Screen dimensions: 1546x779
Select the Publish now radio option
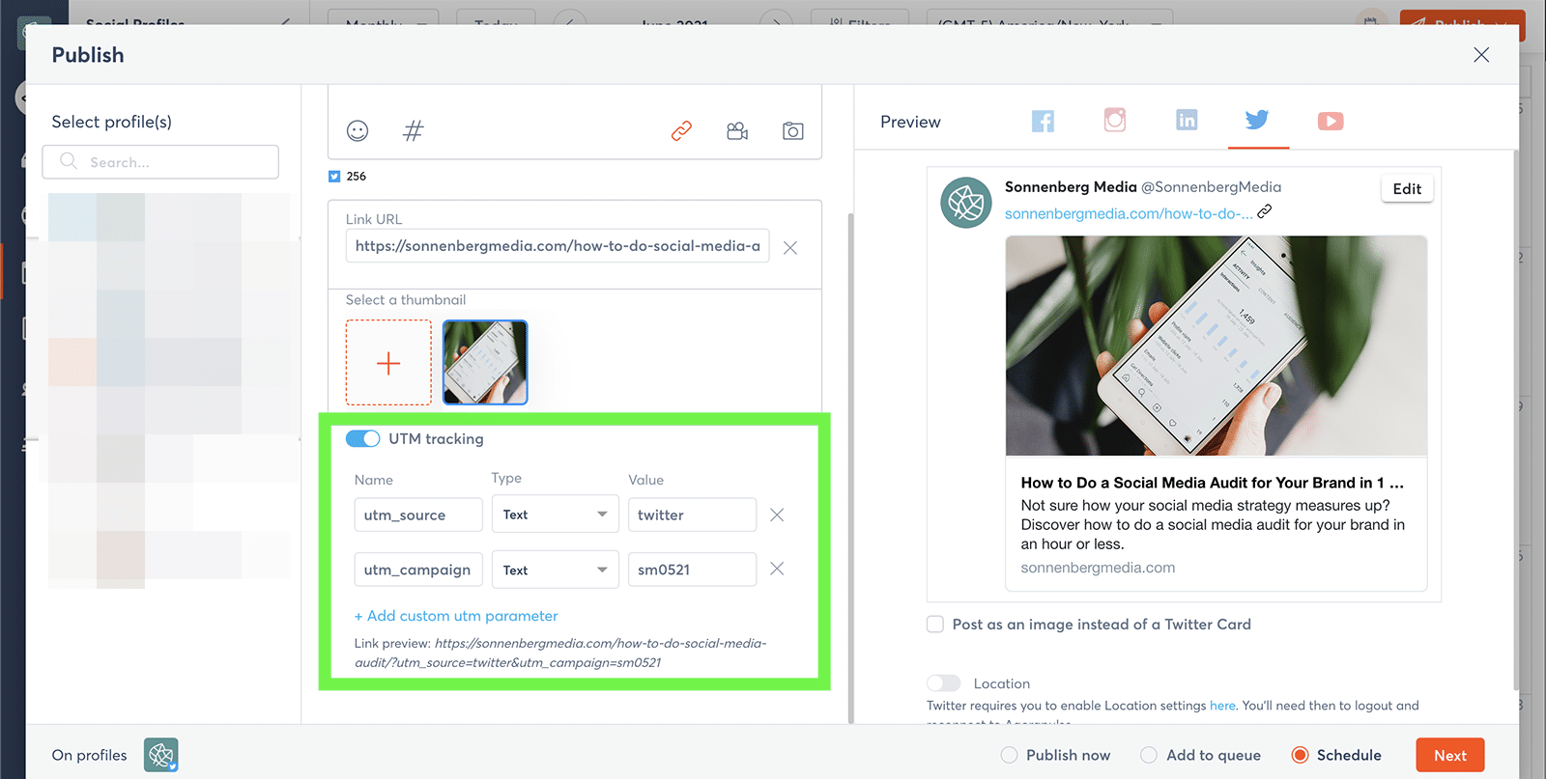click(1010, 755)
